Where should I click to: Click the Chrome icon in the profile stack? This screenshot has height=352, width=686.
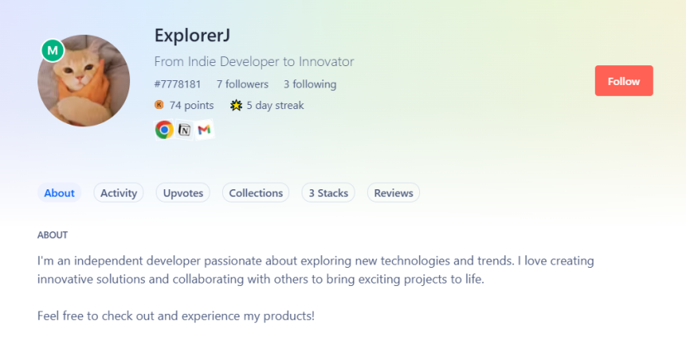(x=164, y=130)
